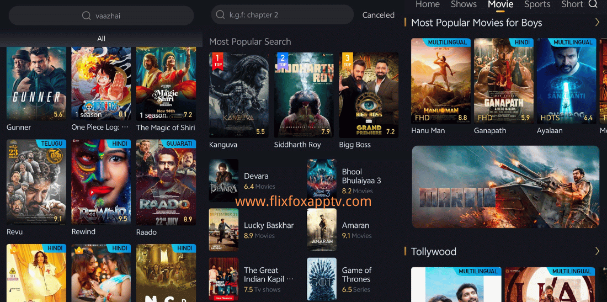Open the Hanu Man movie poster

coord(441,81)
